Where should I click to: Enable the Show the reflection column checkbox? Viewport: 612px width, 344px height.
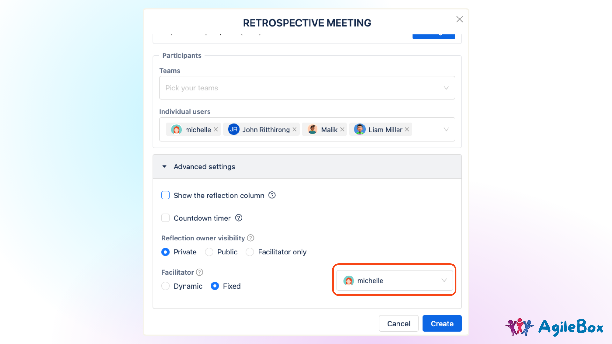pyautogui.click(x=165, y=195)
